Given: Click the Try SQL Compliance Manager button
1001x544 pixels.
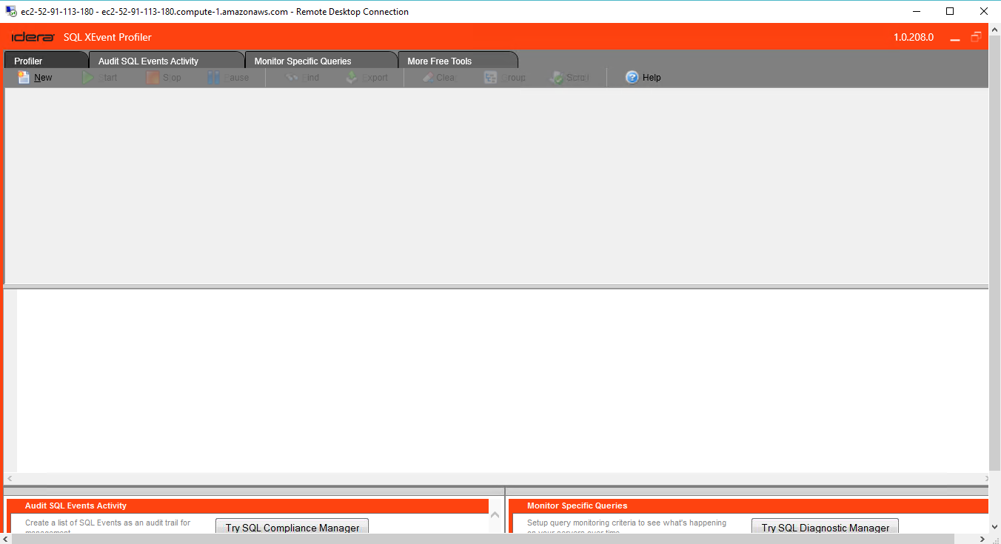Looking at the screenshot, I should 292,528.
